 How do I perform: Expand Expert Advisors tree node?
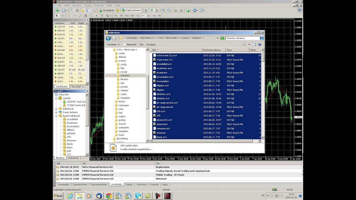(x=56, y=112)
